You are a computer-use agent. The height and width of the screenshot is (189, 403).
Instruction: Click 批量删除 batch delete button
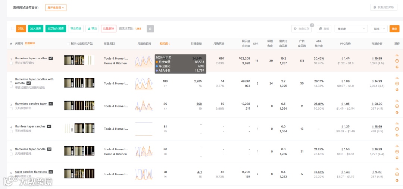(x=109, y=28)
